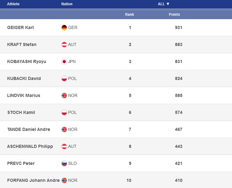Viewport: 232px width, 188px height.
Task: Click Slovenia flag icon next to Peter Prevc
Action: (64, 163)
